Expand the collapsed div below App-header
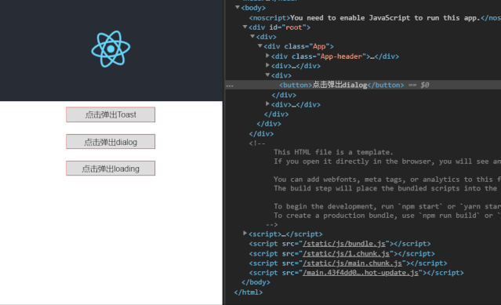501x305 pixels. pyautogui.click(x=267, y=66)
